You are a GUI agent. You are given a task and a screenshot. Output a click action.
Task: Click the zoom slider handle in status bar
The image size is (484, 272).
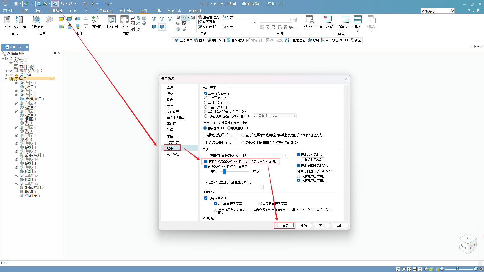(457, 269)
